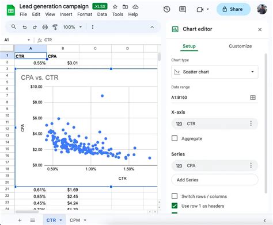Toggle the Aggregate checkbox

175,138
